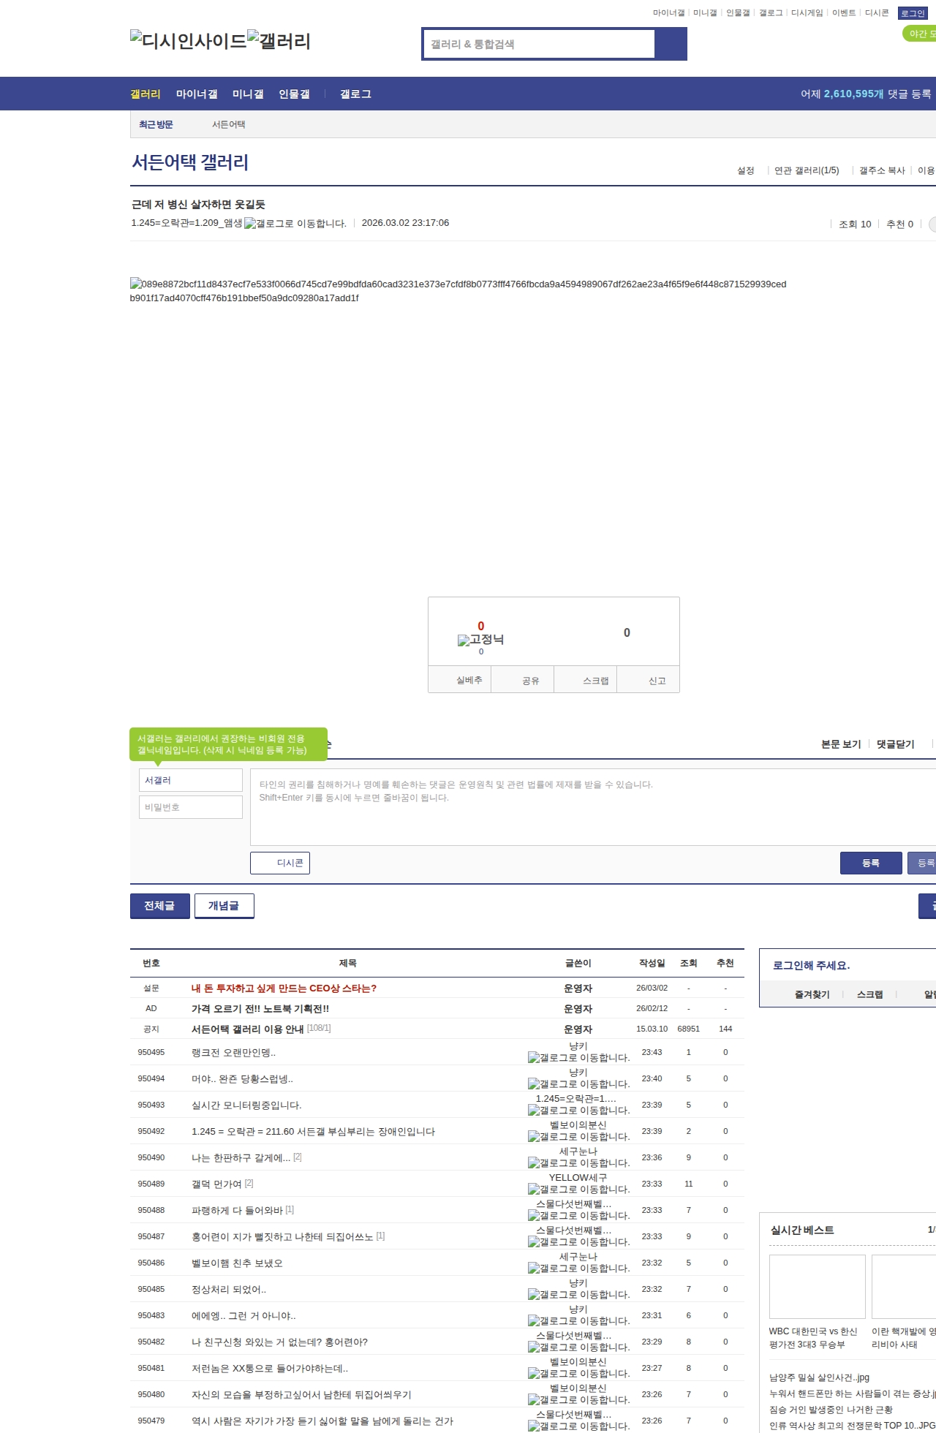Open the gallog icon in post row 950488
936x1433 pixels.
coord(578,1216)
